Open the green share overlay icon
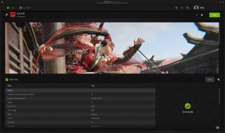The height and width of the screenshot is (133, 225). [182, 8]
